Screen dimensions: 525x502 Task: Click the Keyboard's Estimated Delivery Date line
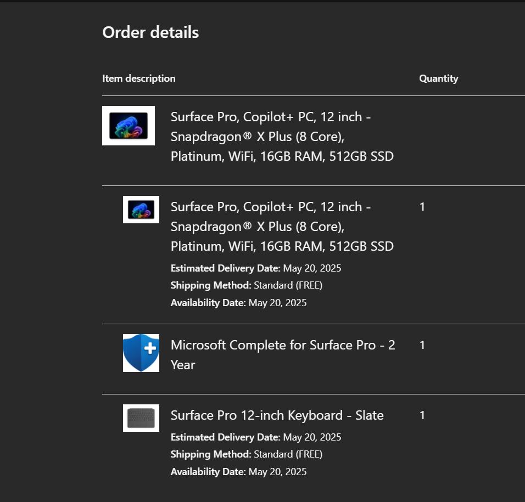(256, 437)
